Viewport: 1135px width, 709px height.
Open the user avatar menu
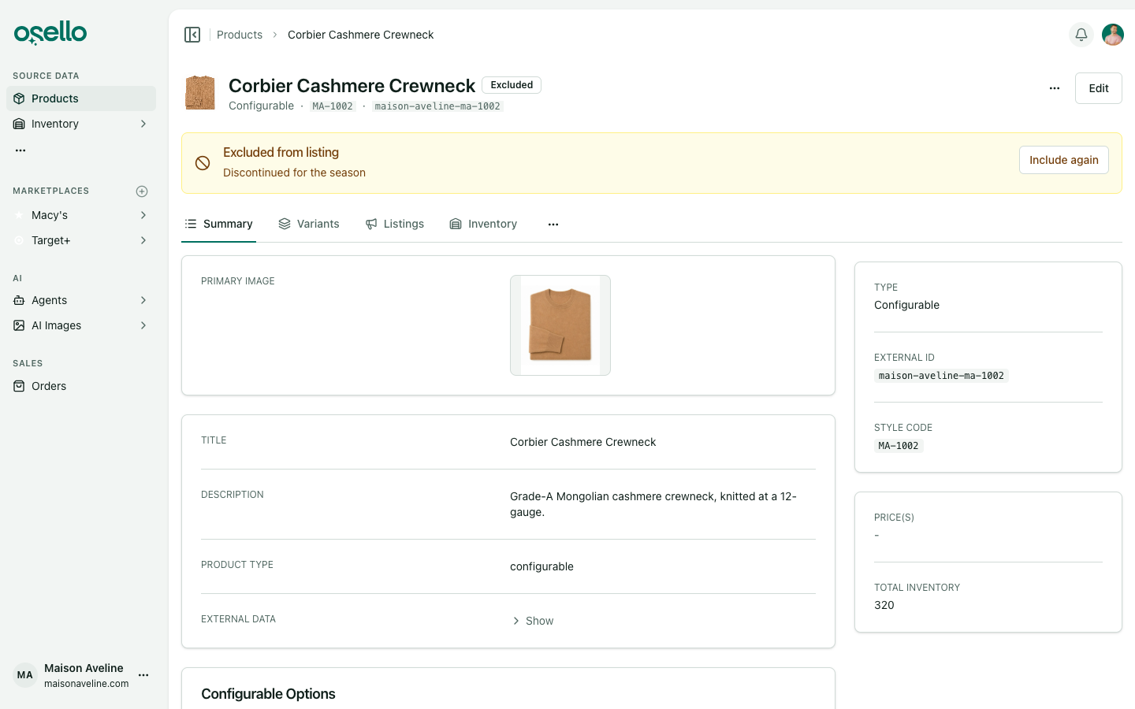tap(1113, 35)
